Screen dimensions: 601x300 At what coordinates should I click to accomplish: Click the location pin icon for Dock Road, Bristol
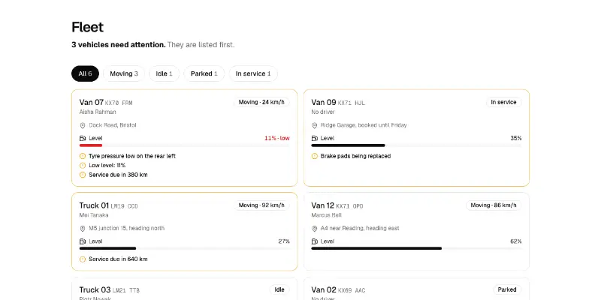tap(83, 125)
